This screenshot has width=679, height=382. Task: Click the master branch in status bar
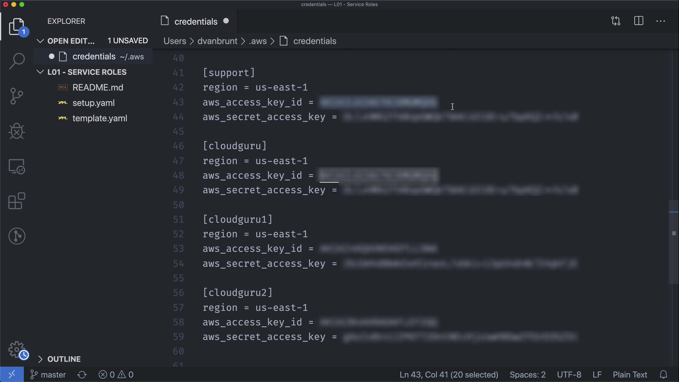[48, 375]
